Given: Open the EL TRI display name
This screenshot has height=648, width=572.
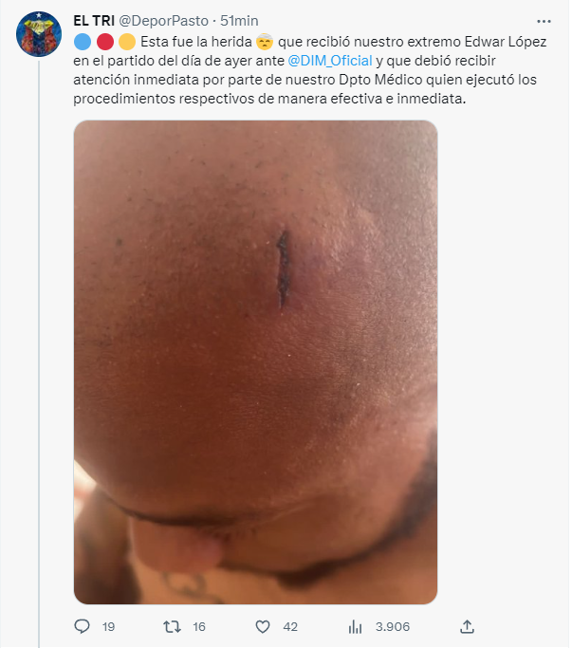Looking at the screenshot, I should [94, 21].
